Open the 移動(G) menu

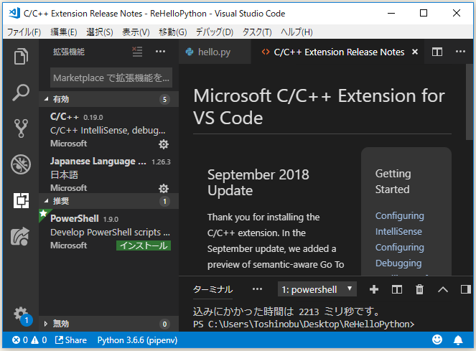point(173,32)
